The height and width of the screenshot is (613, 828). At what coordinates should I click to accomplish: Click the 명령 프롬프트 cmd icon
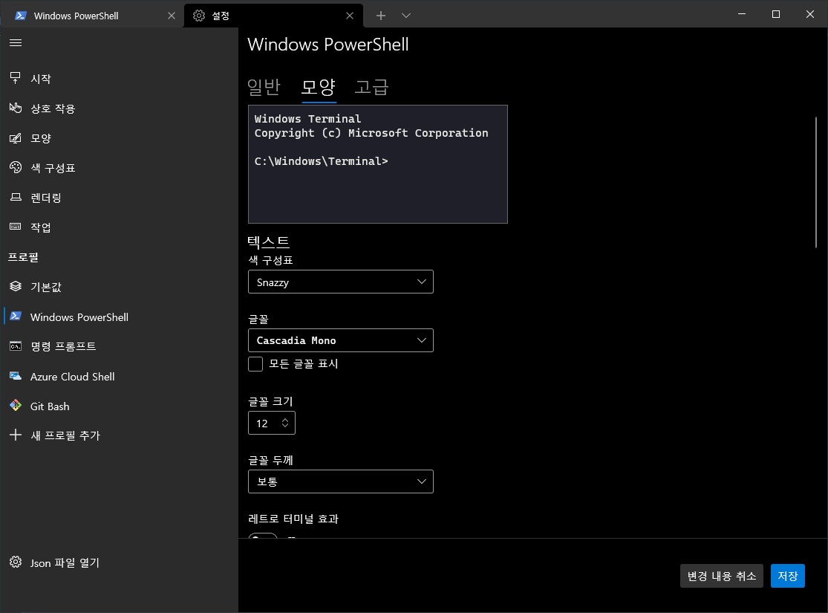[x=16, y=346]
